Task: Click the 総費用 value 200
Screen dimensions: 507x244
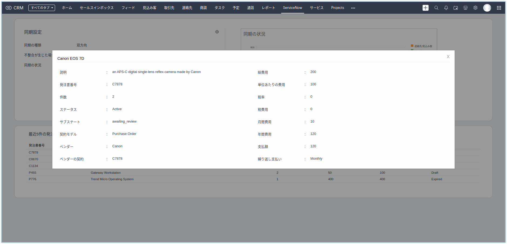Action: click(x=313, y=72)
